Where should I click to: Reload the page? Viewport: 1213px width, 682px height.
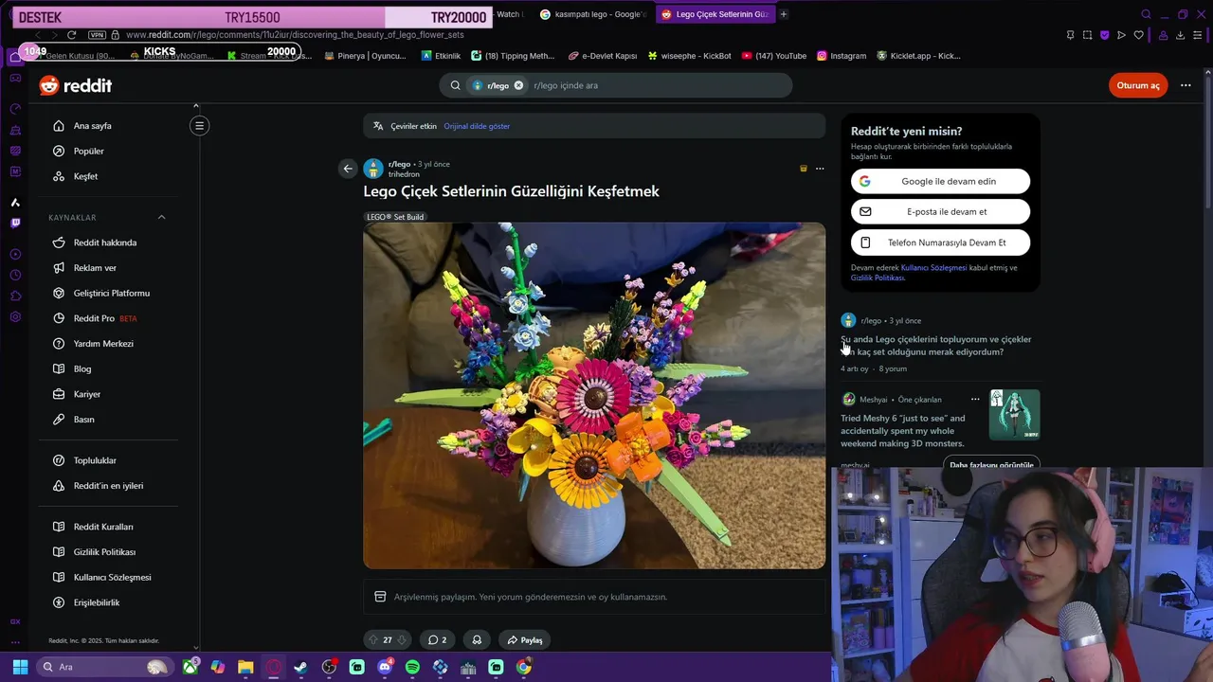71,35
